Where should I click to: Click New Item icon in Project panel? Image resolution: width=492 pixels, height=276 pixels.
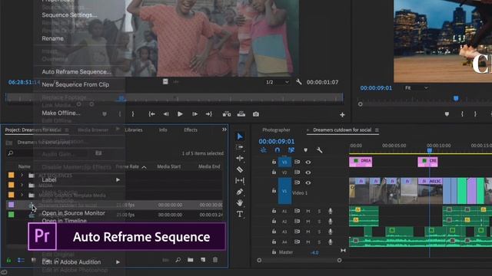pyautogui.click(x=203, y=260)
